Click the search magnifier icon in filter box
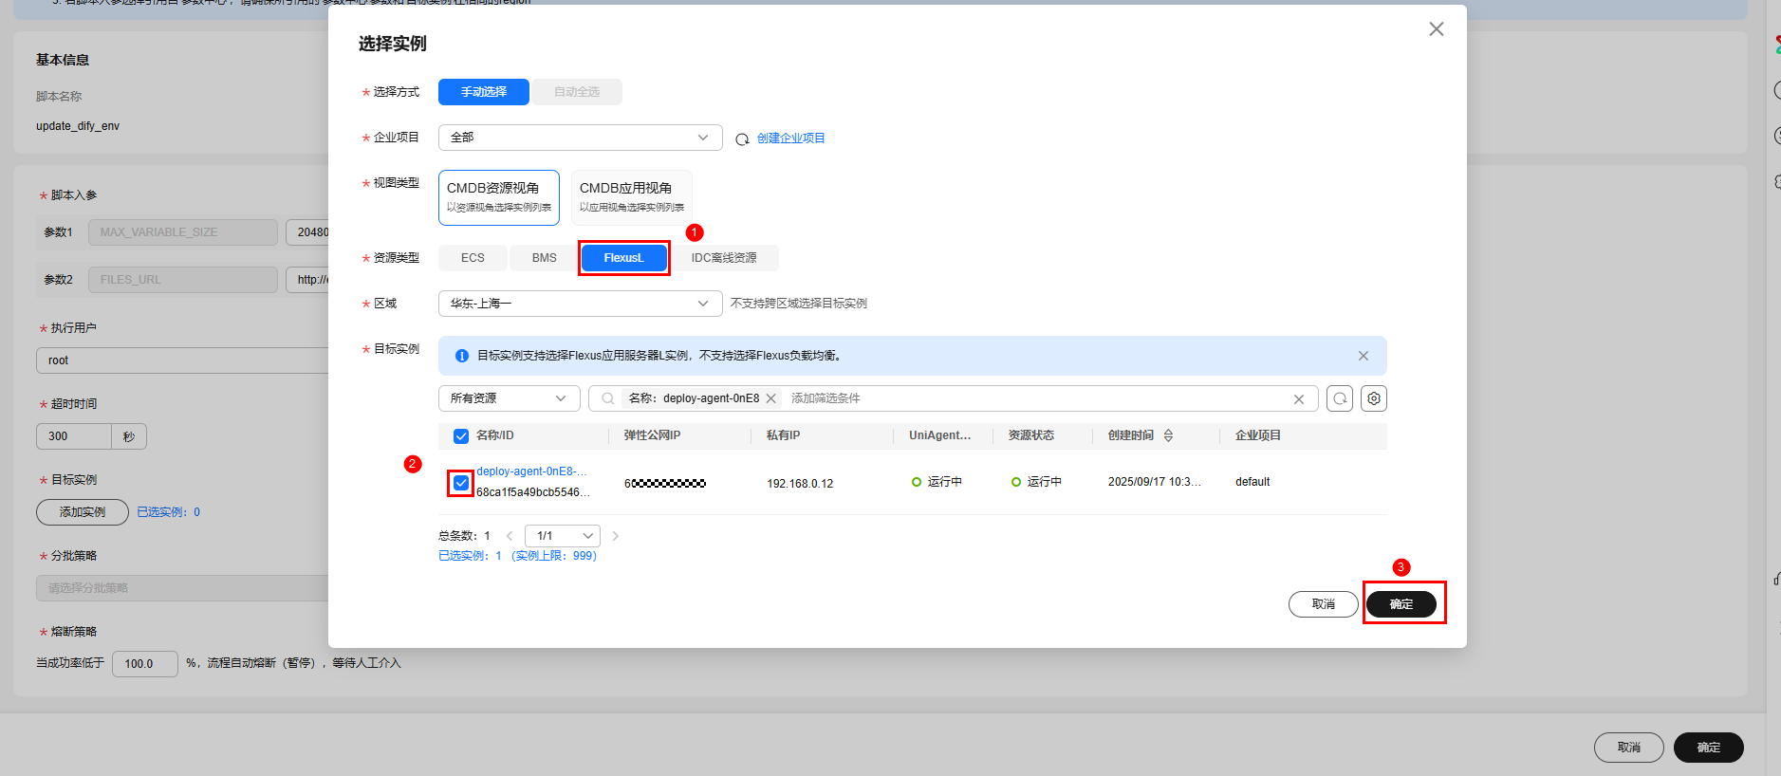 click(x=608, y=398)
